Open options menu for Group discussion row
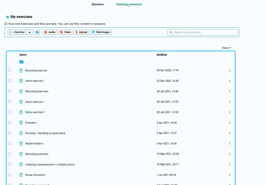Image resolution: width=267 pixels, height=185 pixels. (x=229, y=175)
